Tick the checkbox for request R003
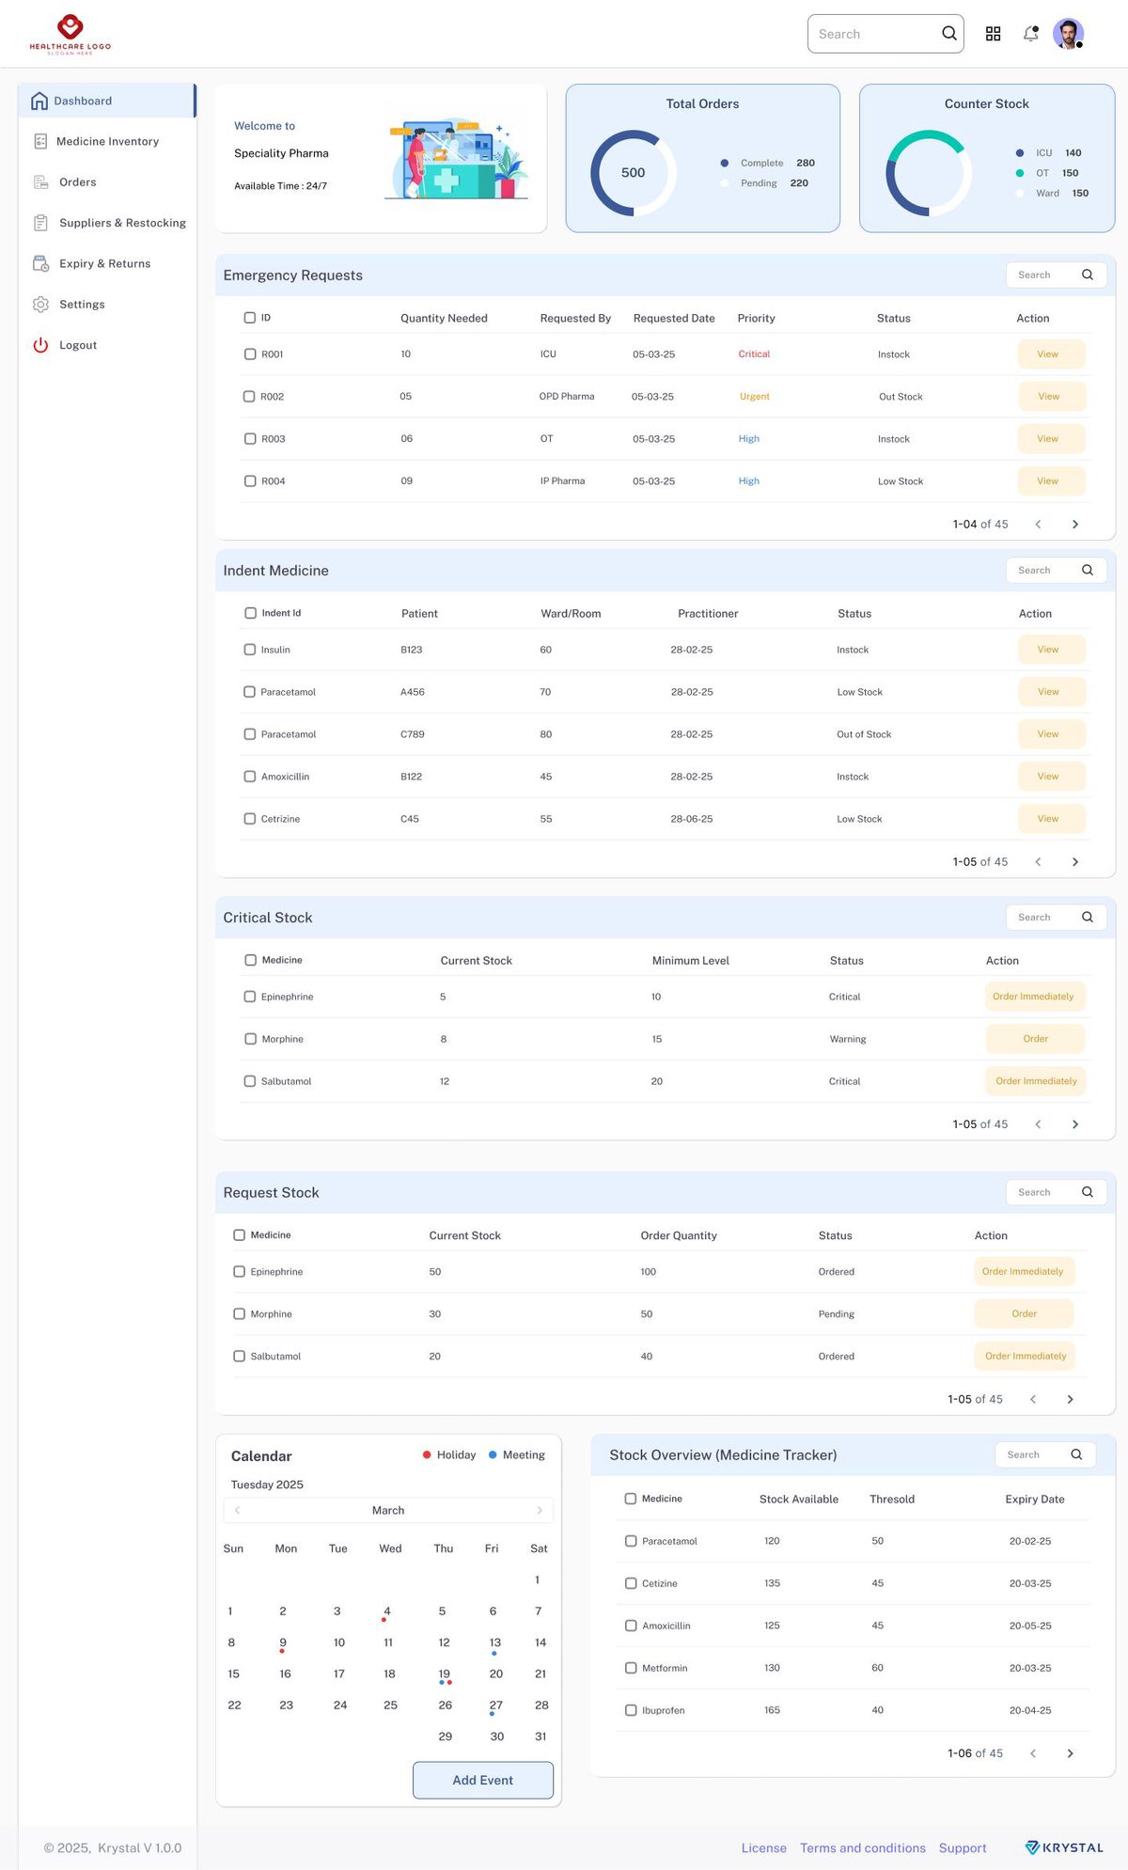Screen dimensions: 1128x1870 250,439
